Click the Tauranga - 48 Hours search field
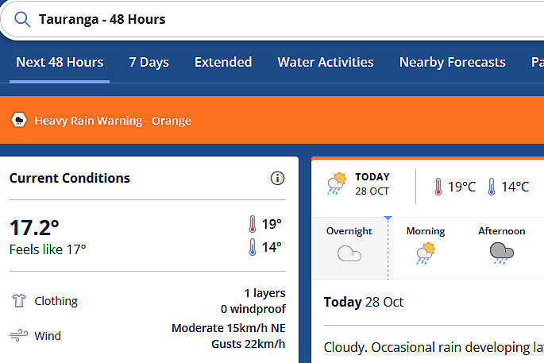The image size is (544, 363). tap(274, 19)
